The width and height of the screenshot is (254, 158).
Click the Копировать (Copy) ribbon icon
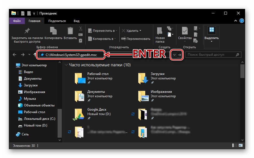point(53,31)
